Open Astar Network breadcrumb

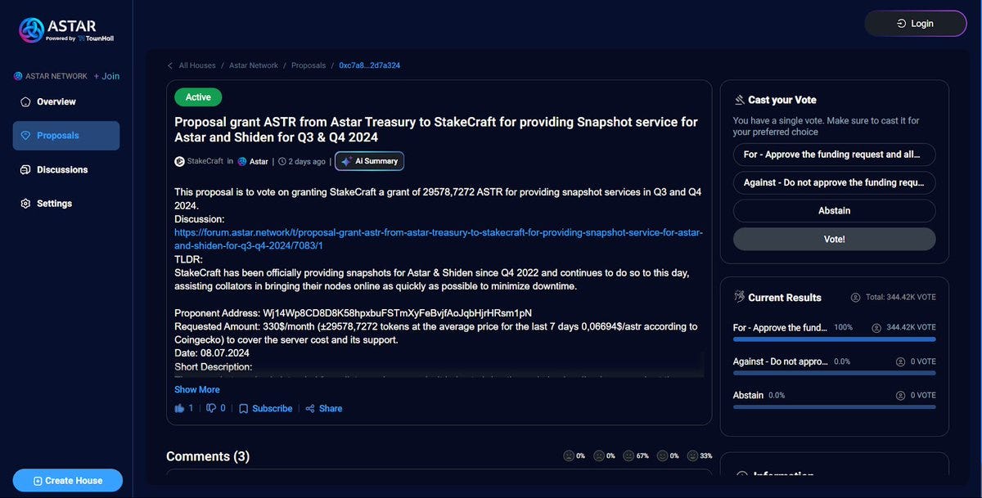click(x=254, y=65)
